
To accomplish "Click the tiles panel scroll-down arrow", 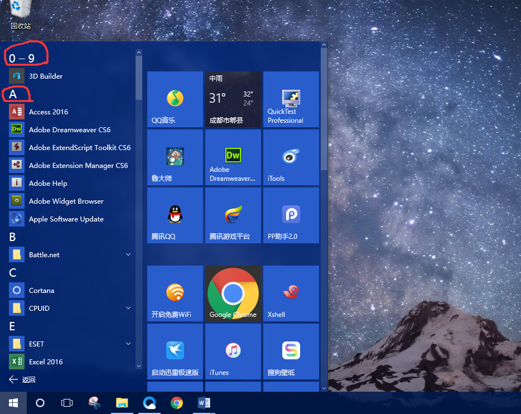I will click(324, 388).
